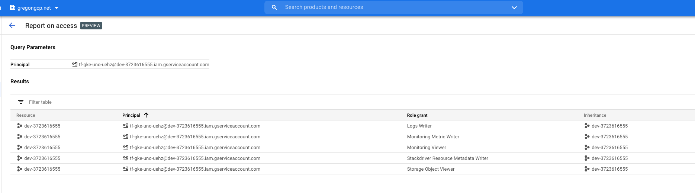
Task: Sort by the Inheritance column header
Action: click(x=595, y=115)
